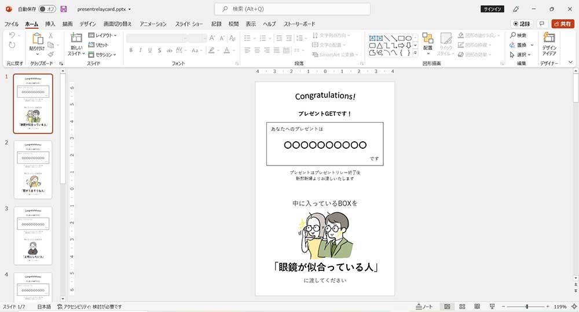579x312 pixels.
Task: Click the Paste clipboard icon
Action: pyautogui.click(x=37, y=38)
